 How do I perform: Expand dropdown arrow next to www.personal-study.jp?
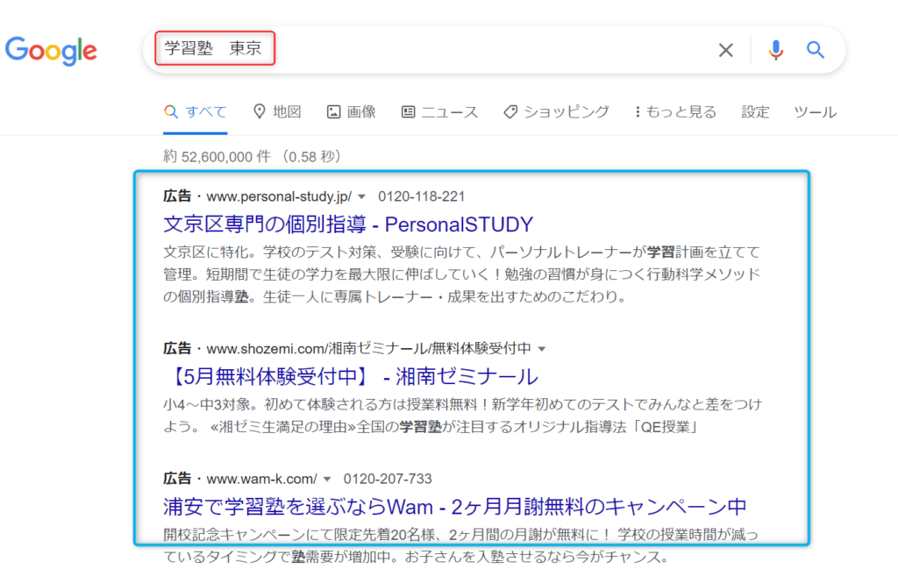(361, 197)
